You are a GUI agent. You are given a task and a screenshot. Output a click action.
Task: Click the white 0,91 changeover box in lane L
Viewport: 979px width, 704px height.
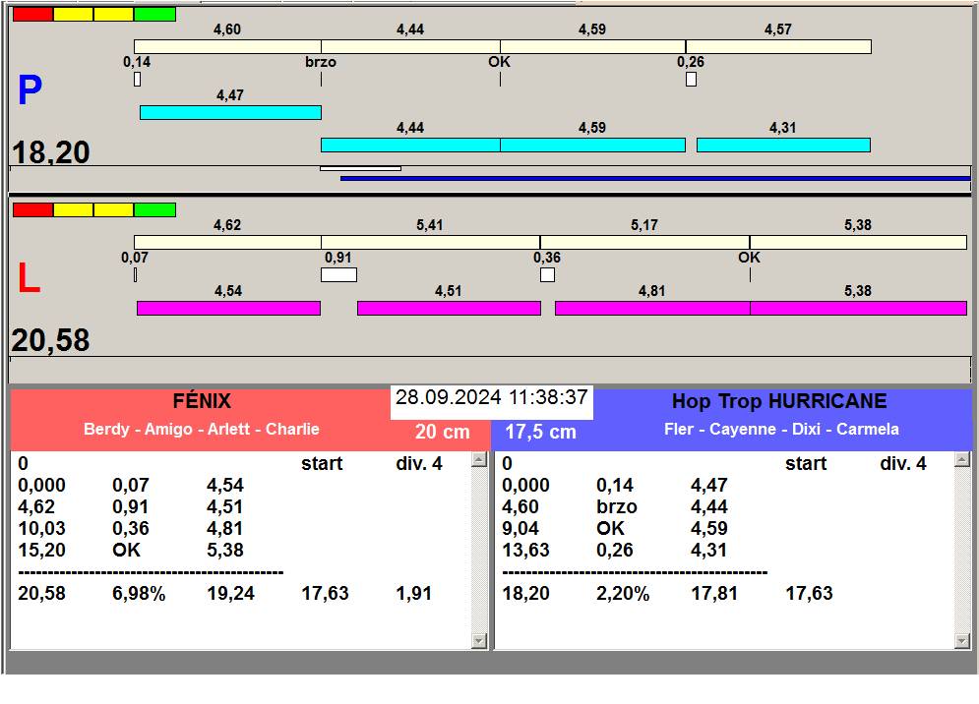pos(338,274)
